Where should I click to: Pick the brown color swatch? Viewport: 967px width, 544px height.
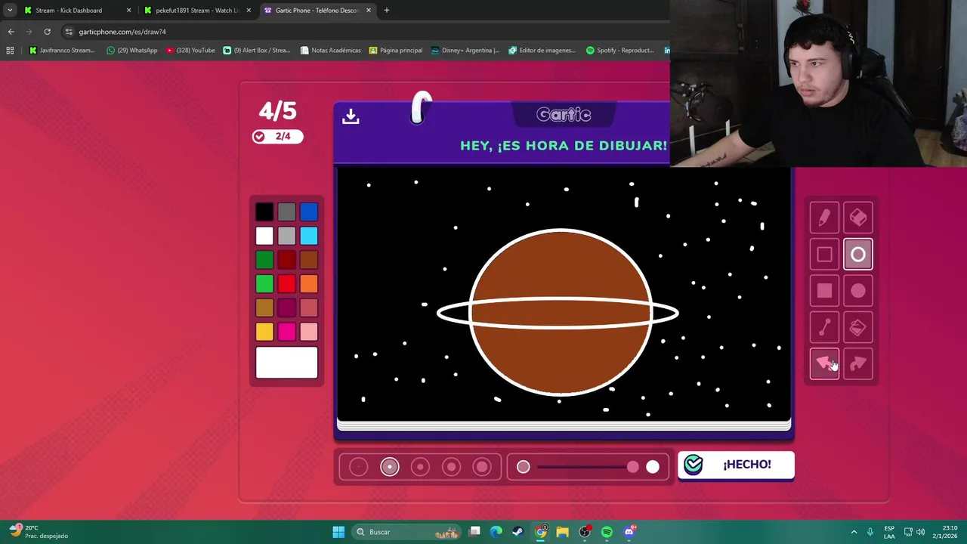[308, 261]
